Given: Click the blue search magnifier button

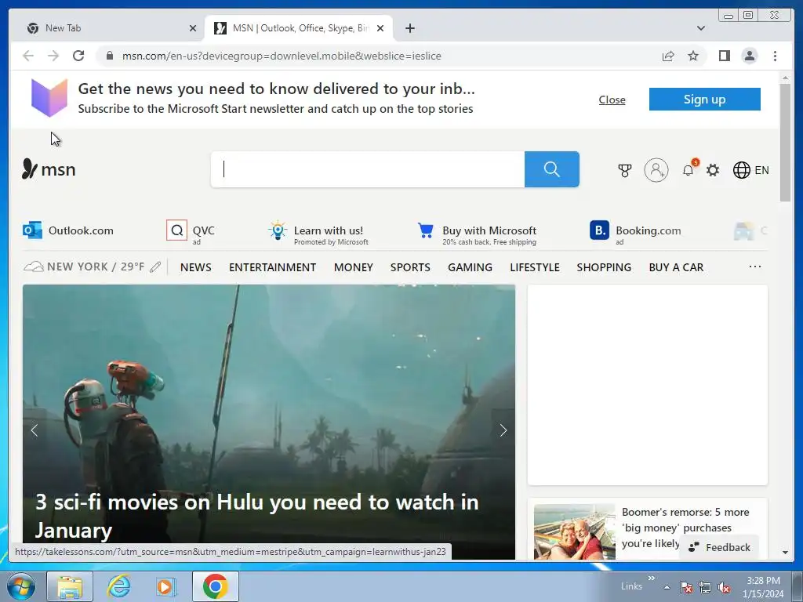Looking at the screenshot, I should [551, 169].
